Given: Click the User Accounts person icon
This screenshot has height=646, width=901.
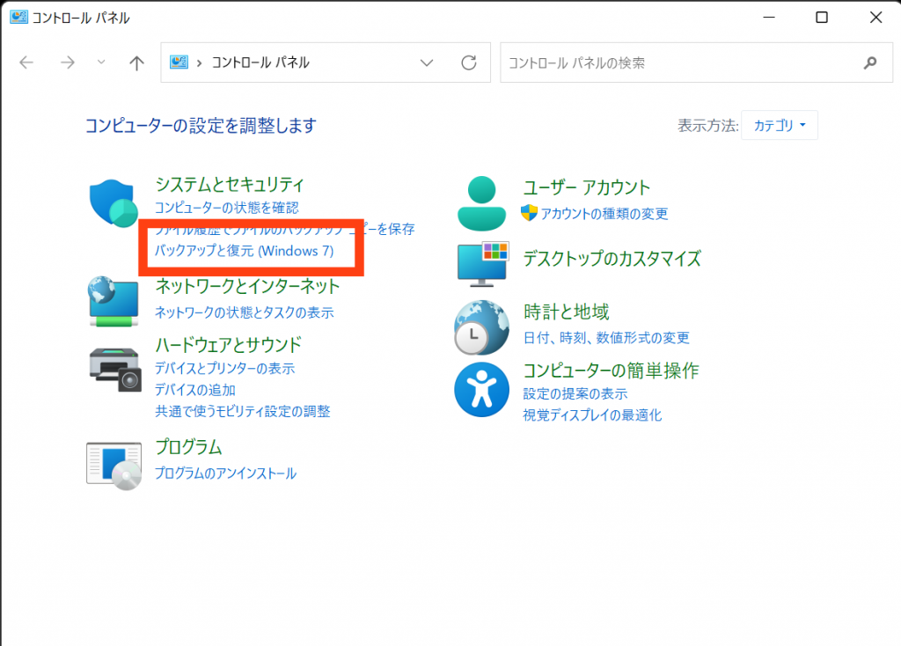Looking at the screenshot, I should tap(481, 202).
